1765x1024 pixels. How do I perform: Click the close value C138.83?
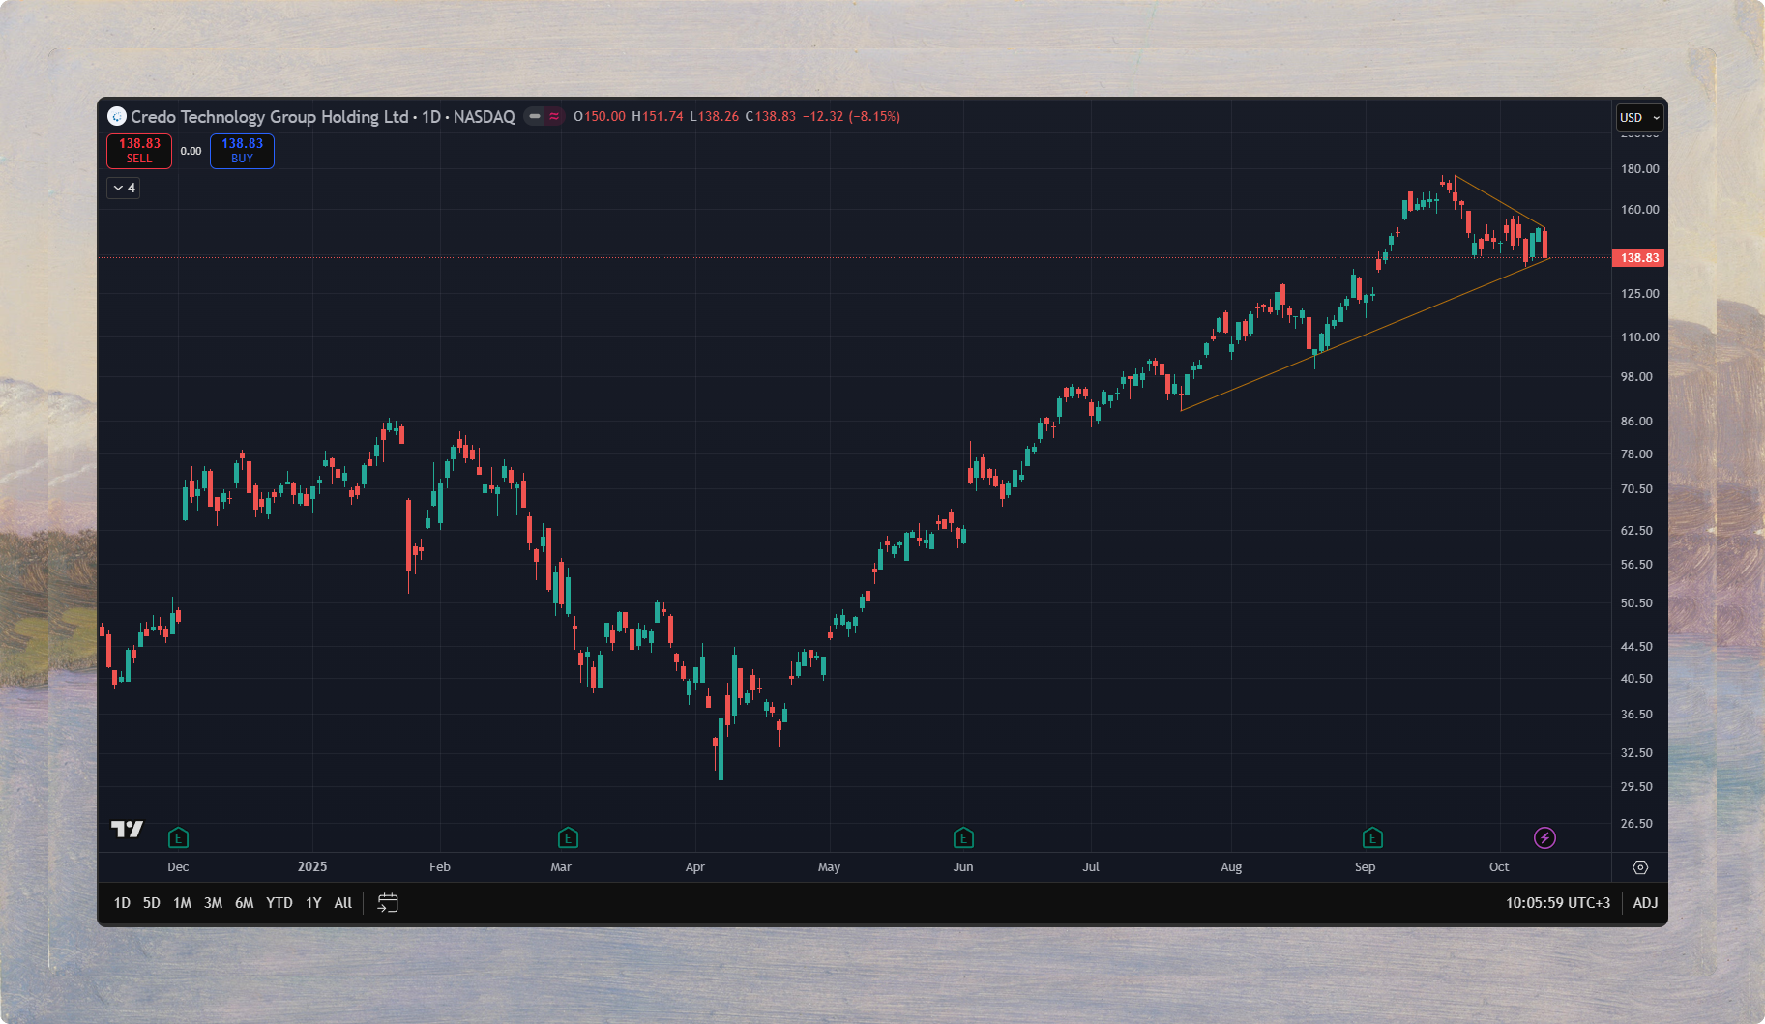(x=770, y=116)
